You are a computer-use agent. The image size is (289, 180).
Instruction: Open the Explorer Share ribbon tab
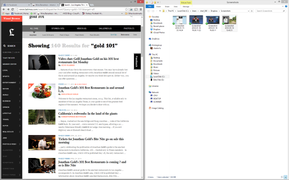[167, 6]
